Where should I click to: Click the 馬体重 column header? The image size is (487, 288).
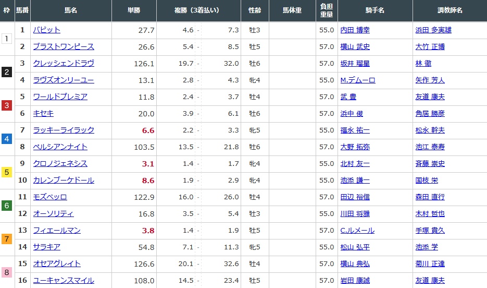292,10
